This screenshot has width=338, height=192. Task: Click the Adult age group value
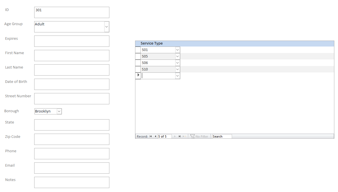pos(40,24)
